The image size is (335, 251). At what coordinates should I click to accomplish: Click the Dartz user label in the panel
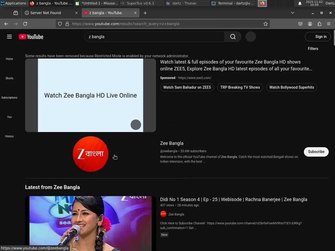[330, 3]
